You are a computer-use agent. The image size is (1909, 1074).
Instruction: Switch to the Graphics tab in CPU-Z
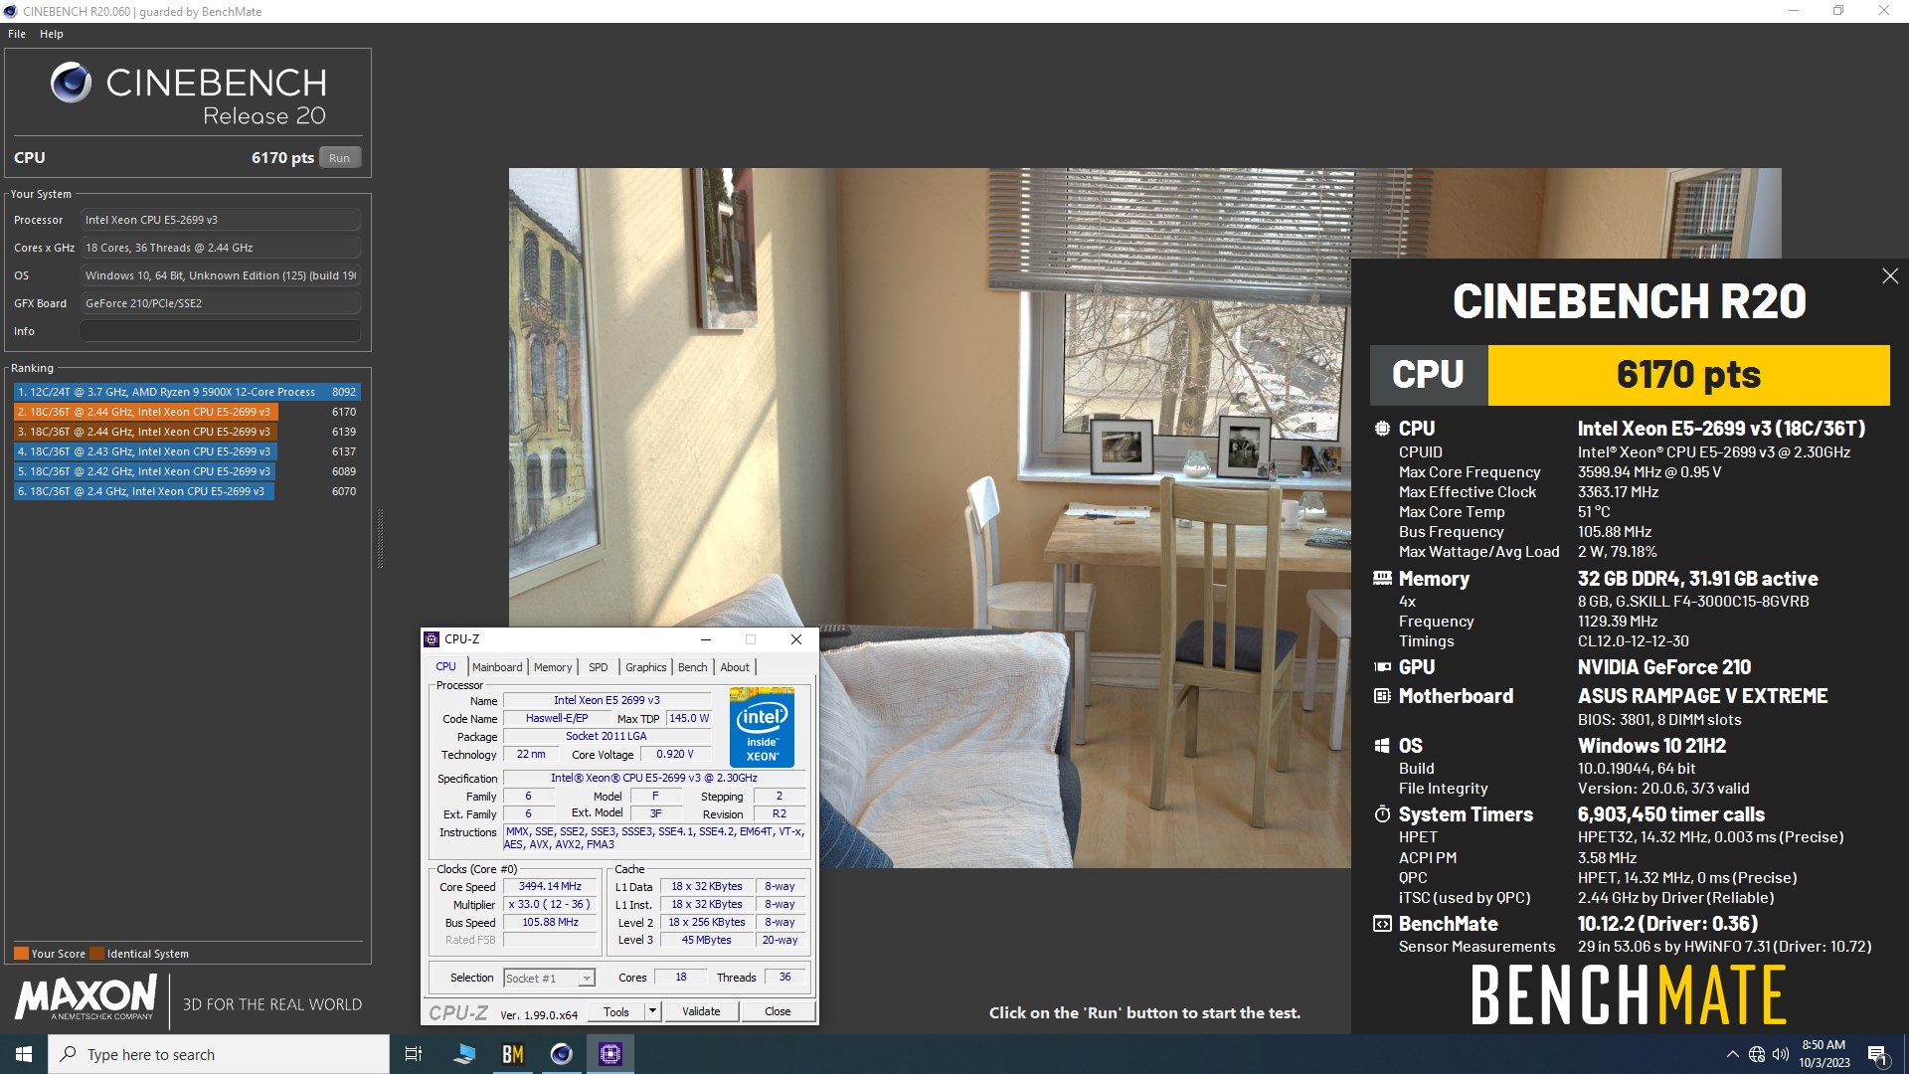pyautogui.click(x=646, y=667)
